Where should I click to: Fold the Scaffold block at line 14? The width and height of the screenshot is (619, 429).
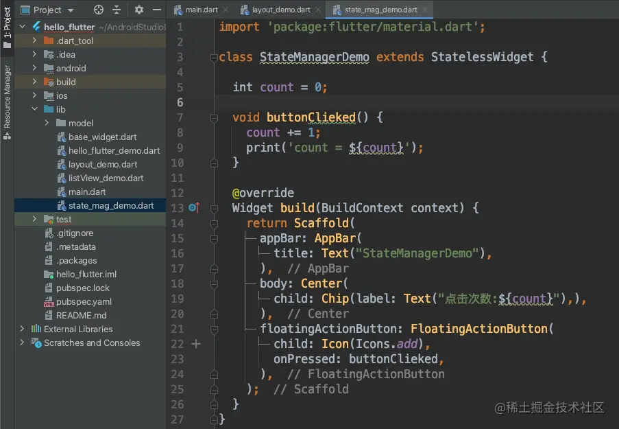click(x=214, y=224)
